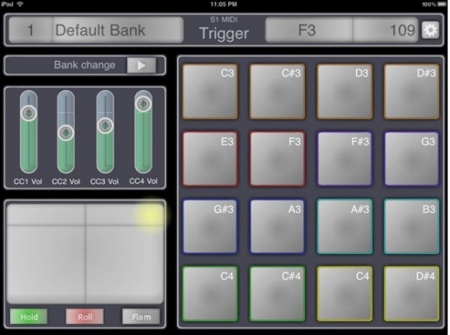Hit the red-bordered F3 pad
The width and height of the screenshot is (450, 335).
pos(277,159)
